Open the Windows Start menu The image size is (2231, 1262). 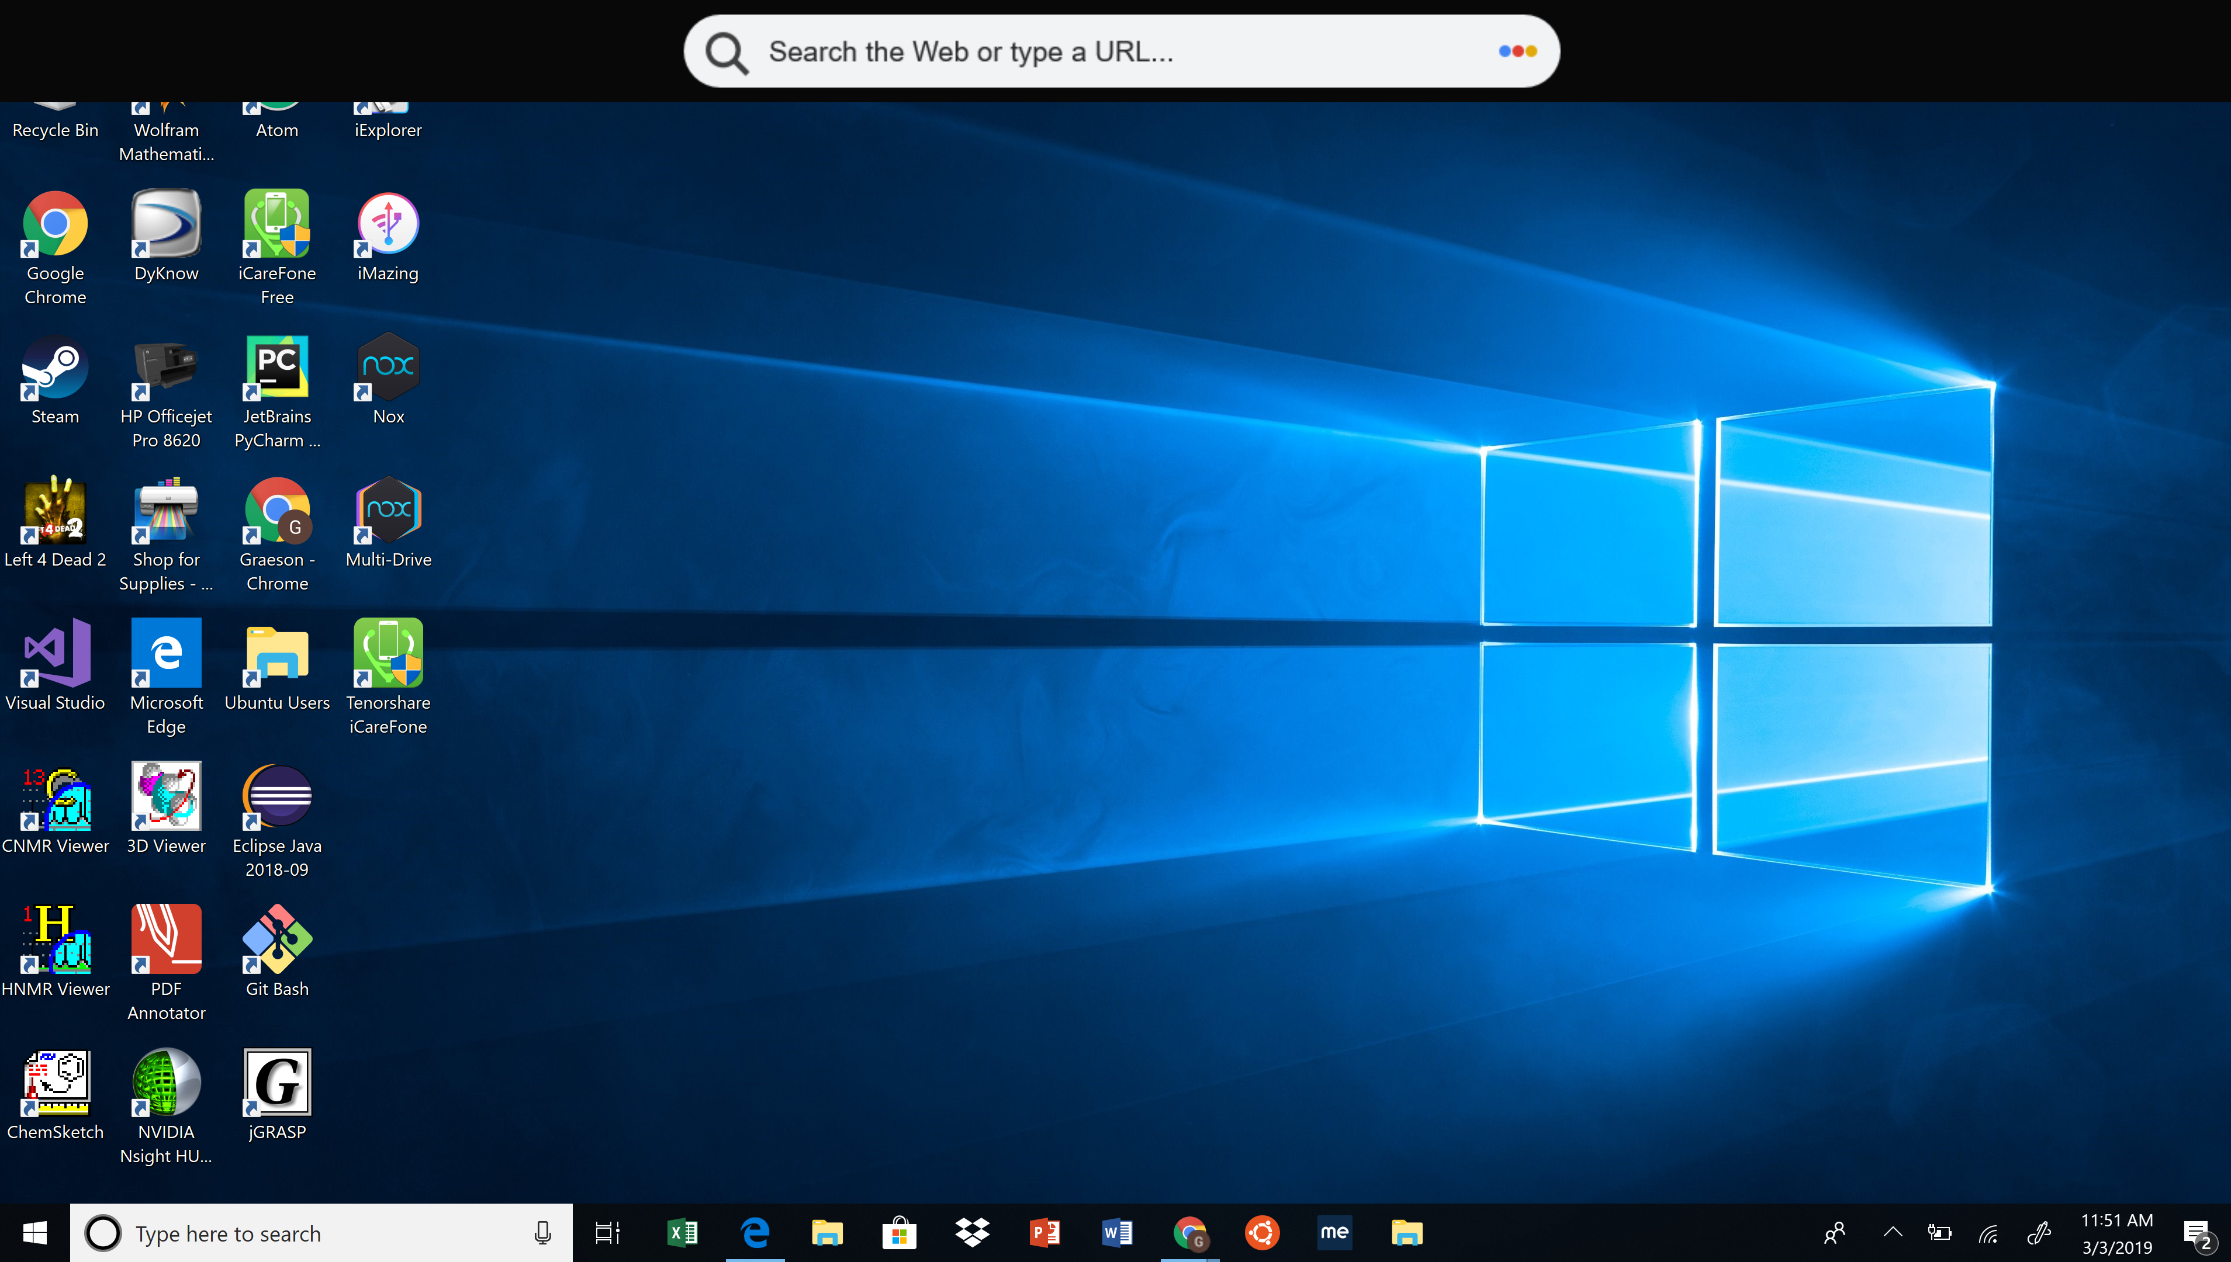coord(34,1233)
